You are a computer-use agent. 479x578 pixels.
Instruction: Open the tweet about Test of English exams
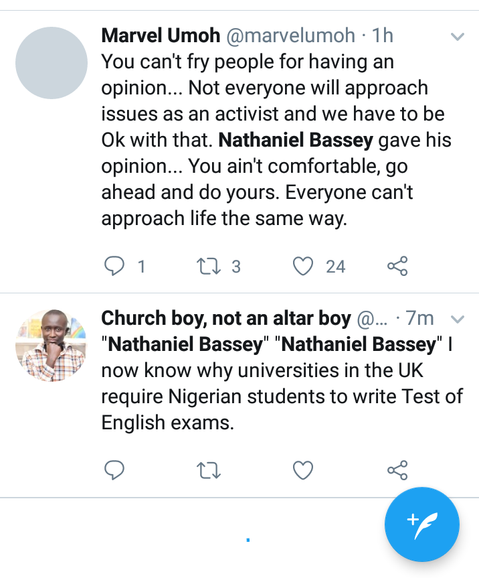[281, 384]
